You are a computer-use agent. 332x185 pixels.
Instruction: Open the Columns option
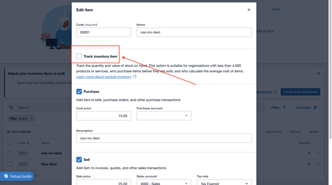point(307,108)
